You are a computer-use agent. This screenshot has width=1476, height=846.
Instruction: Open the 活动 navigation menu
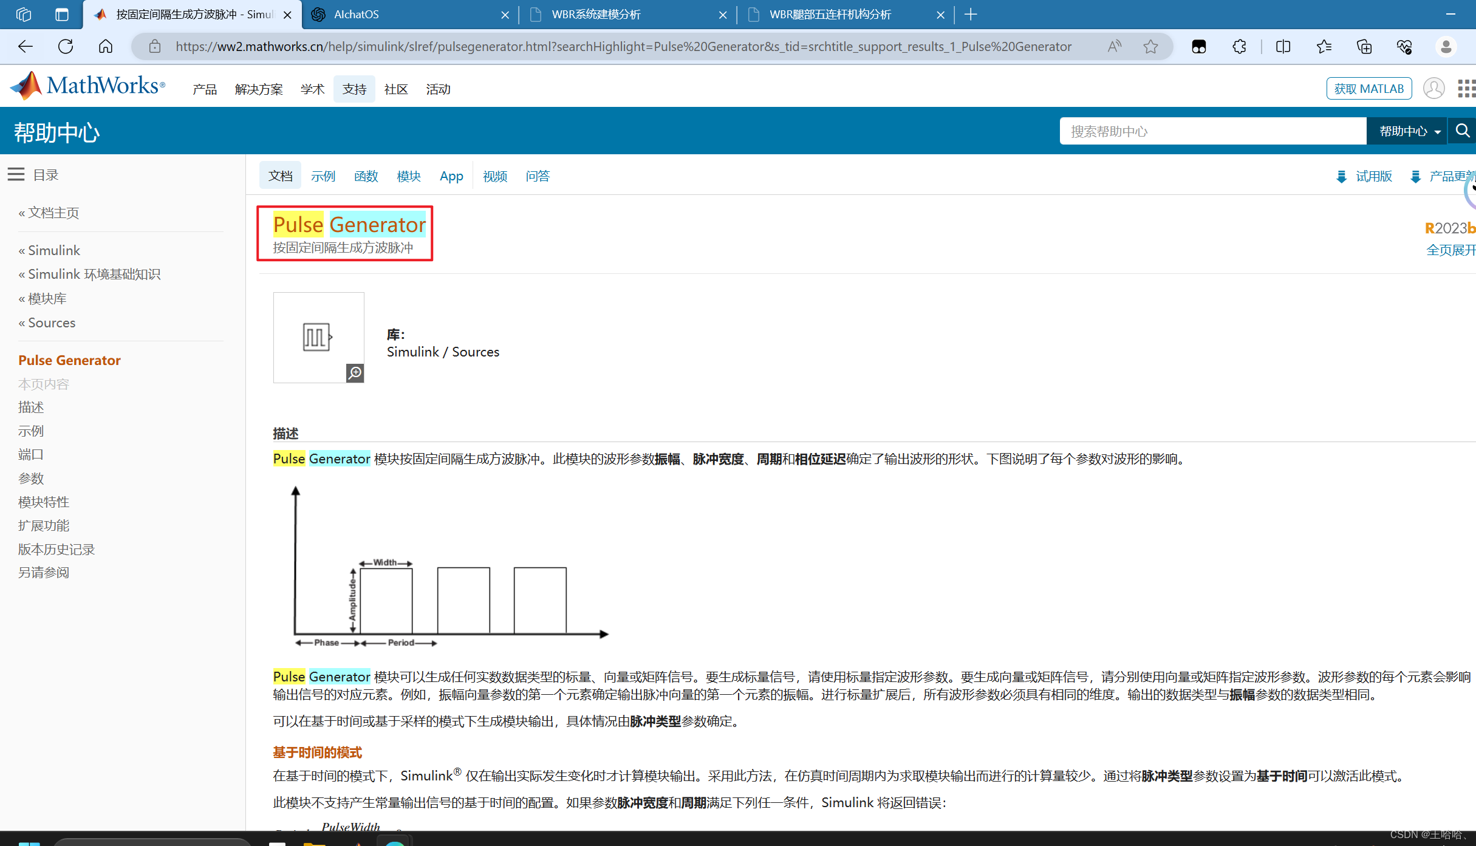coord(438,89)
